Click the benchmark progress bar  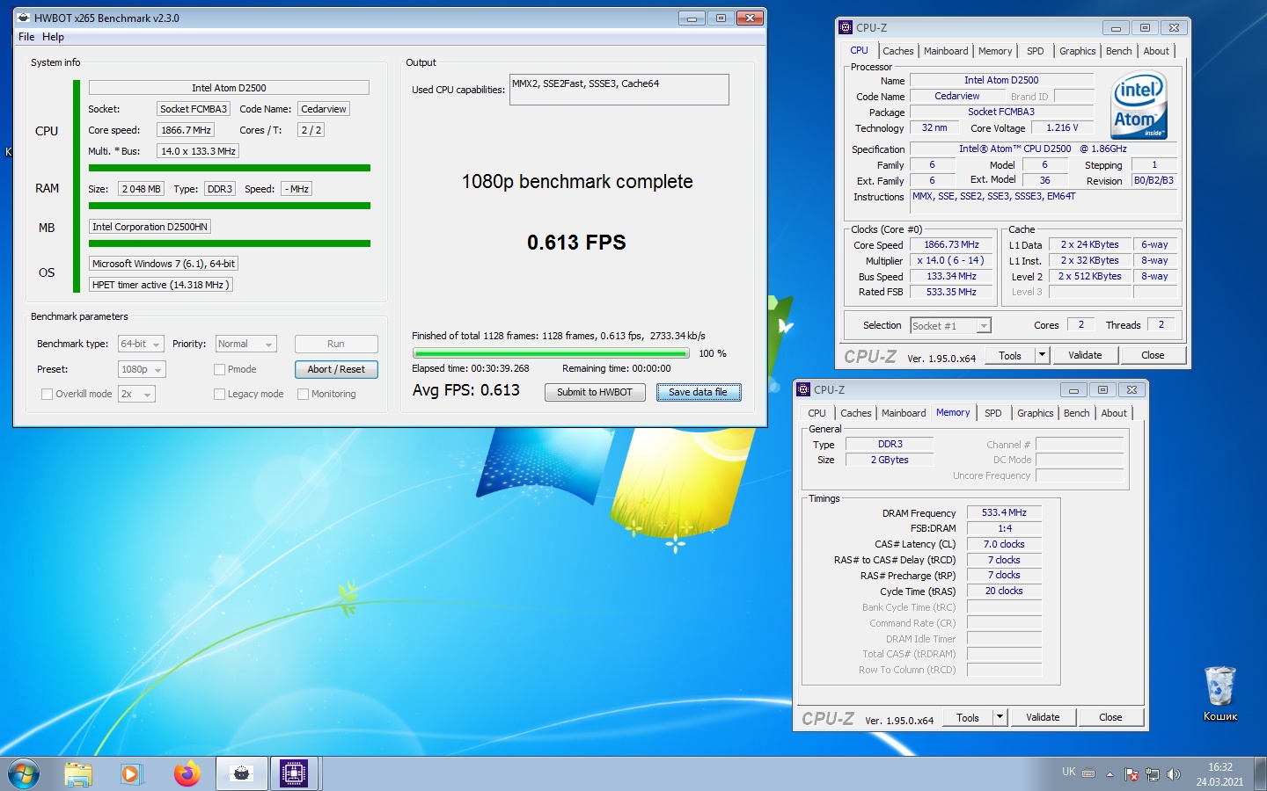[551, 353]
